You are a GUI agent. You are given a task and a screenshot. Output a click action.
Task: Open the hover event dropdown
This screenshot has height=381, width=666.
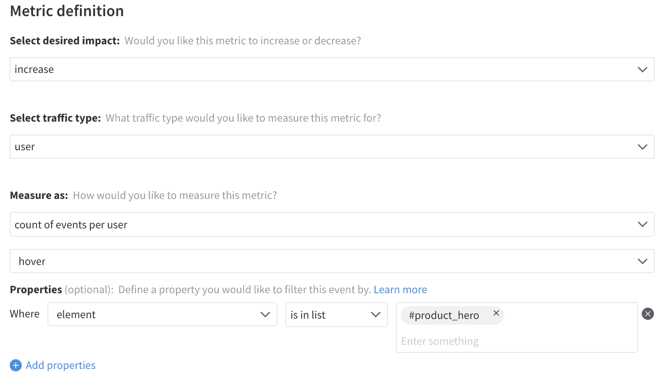pyautogui.click(x=332, y=261)
